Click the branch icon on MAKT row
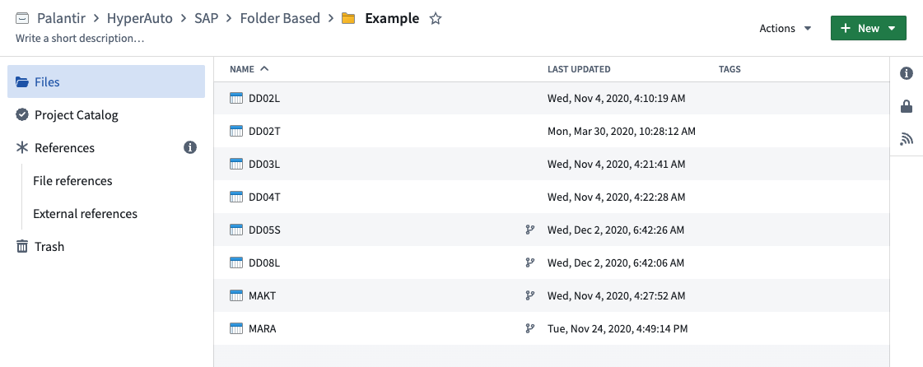This screenshot has height=367, width=923. (529, 296)
